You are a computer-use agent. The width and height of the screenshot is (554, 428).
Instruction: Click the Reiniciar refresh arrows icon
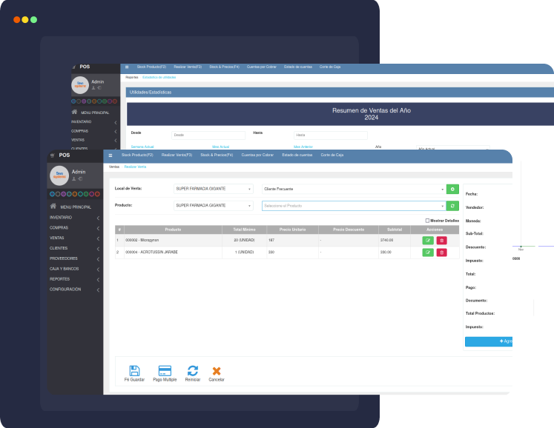(193, 371)
